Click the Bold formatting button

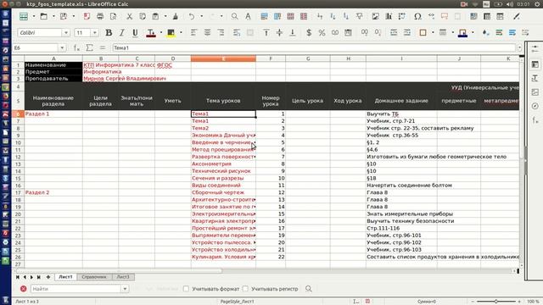(109, 33)
